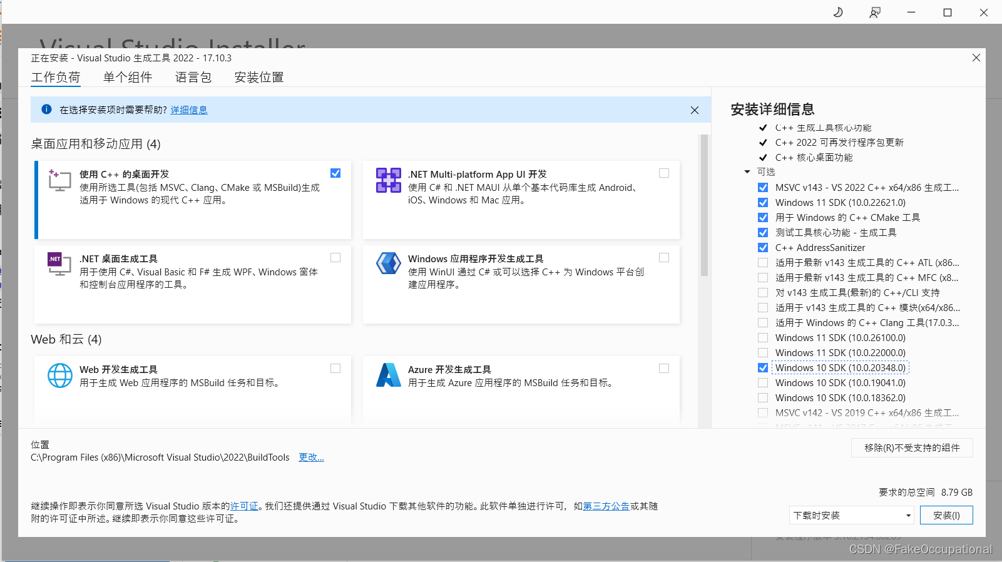The width and height of the screenshot is (1002, 562).
Task: Check C++ ATL for latest v143 tools
Action: click(x=763, y=263)
